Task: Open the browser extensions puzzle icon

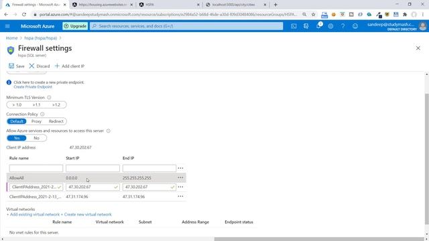Action: tap(405, 15)
